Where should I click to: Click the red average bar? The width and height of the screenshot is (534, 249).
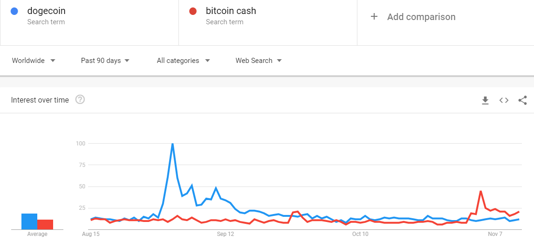[x=45, y=224]
